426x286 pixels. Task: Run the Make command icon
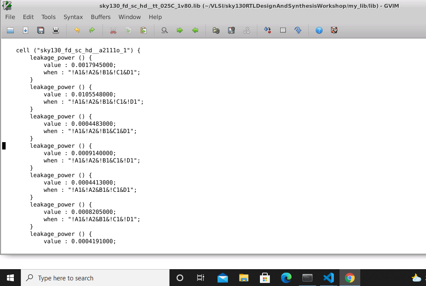(x=267, y=30)
